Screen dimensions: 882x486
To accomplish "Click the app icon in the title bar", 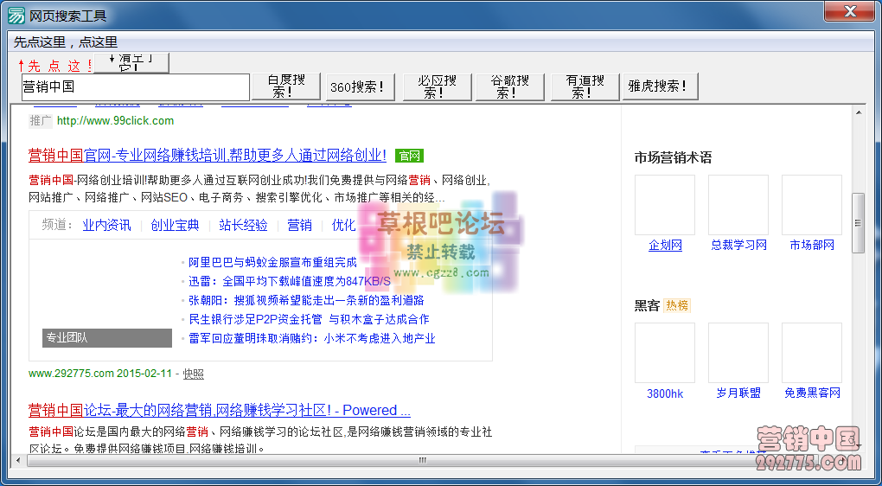I will 16,16.
